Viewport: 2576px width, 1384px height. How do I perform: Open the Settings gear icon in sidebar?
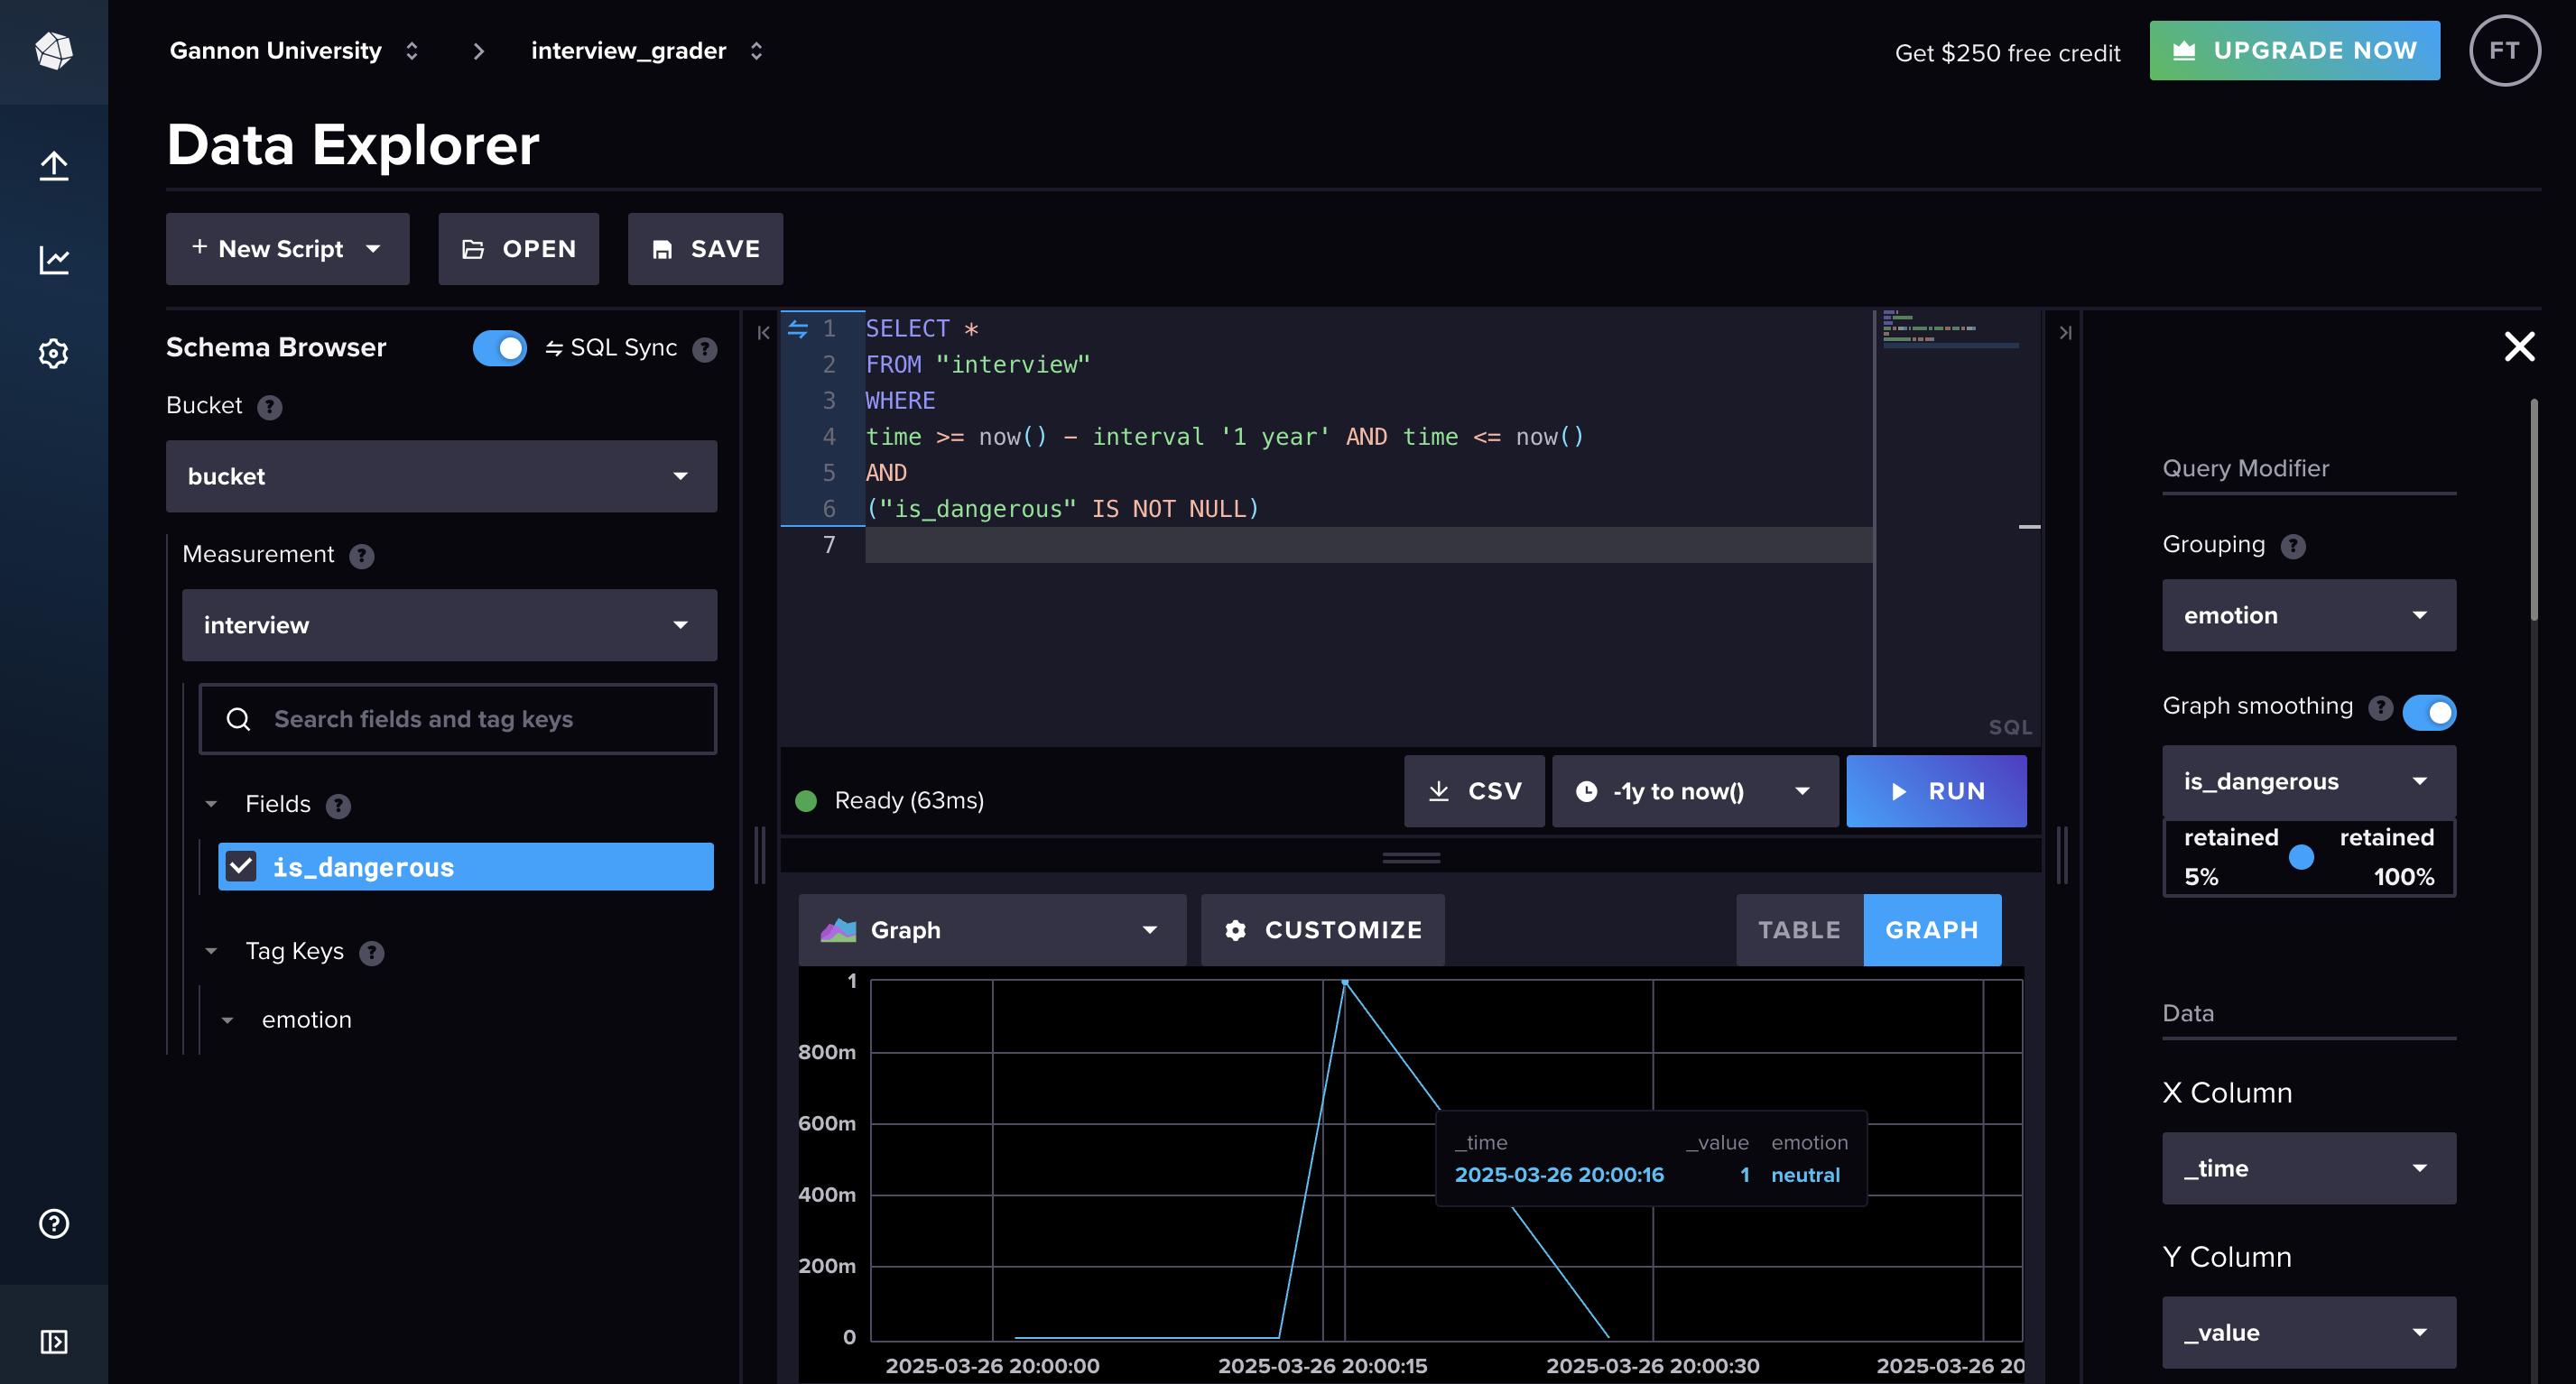pyautogui.click(x=54, y=354)
